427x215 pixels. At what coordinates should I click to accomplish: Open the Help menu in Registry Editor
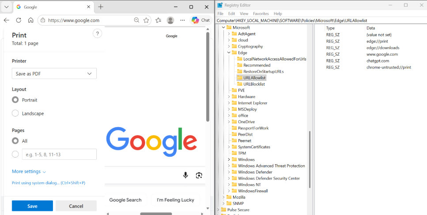click(x=278, y=14)
